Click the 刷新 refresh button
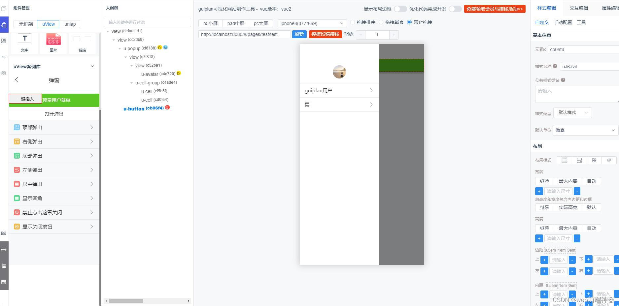Screen dimensions: 619x306 (x=299, y=34)
